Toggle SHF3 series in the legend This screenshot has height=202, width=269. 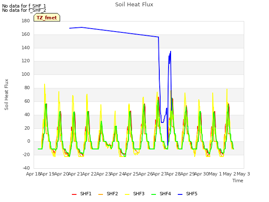tap(134, 194)
